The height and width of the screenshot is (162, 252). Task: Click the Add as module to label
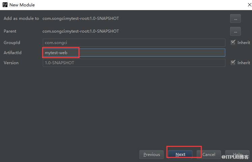21,18
